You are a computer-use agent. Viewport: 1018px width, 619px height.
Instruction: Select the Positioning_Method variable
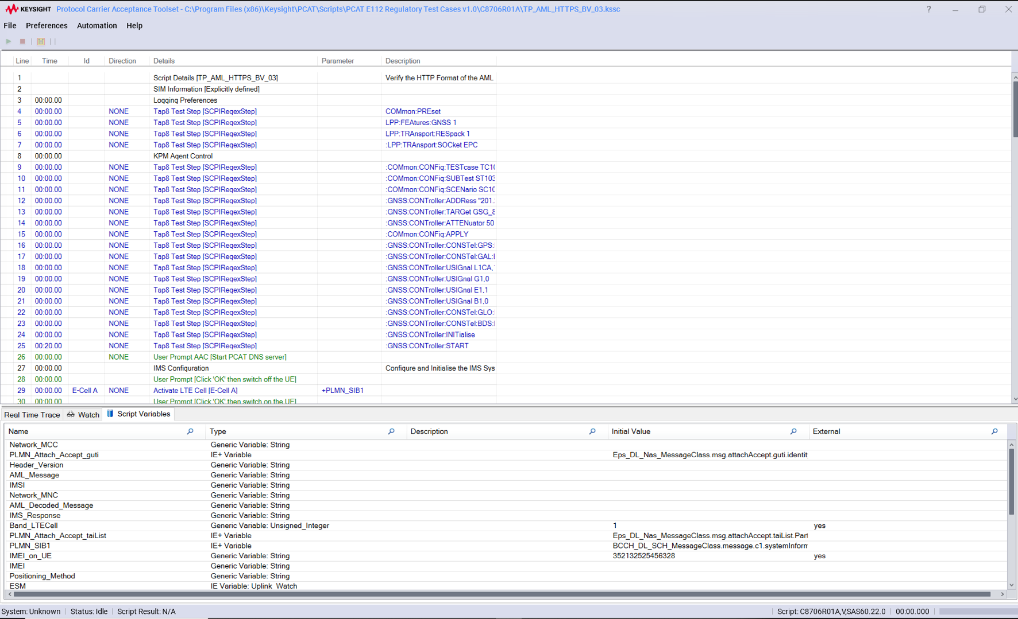click(x=506, y=576)
